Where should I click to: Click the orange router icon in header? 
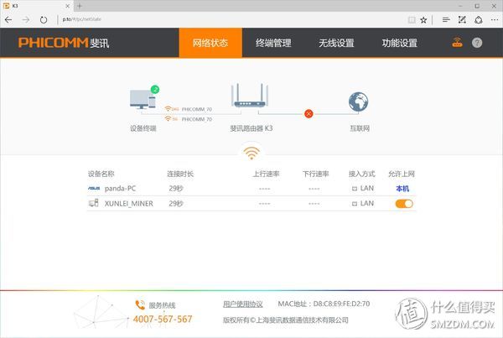[457, 43]
